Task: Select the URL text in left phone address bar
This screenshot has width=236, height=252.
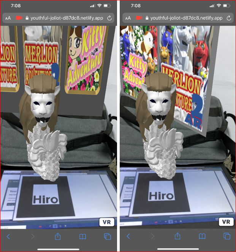Action: pyautogui.click(x=67, y=18)
